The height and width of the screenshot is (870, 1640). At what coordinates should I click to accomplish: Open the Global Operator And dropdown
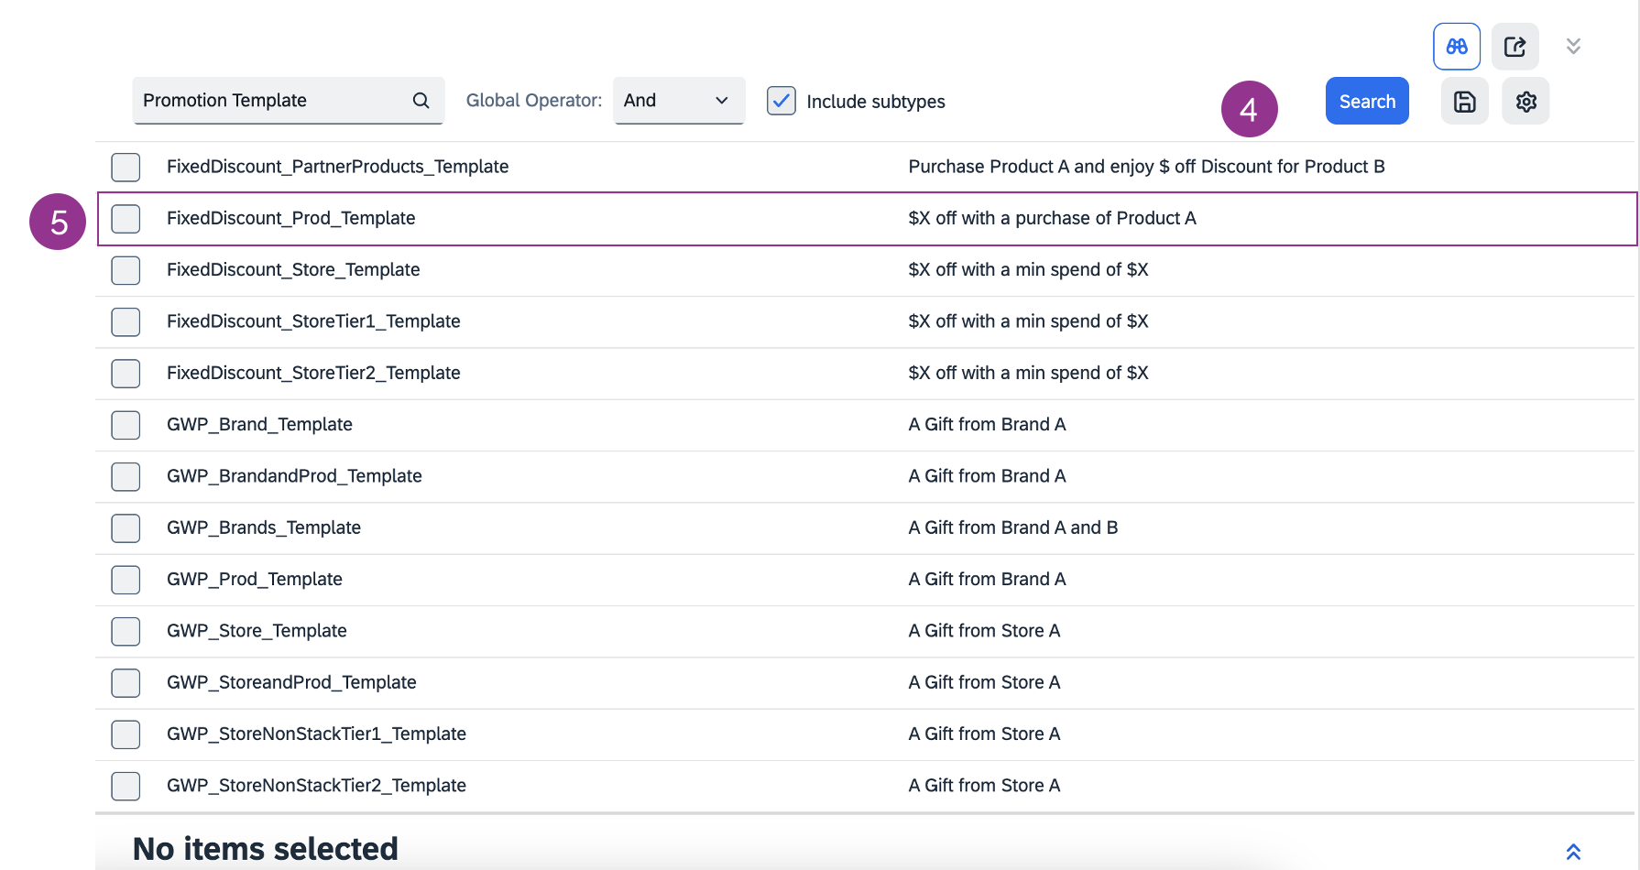[678, 101]
